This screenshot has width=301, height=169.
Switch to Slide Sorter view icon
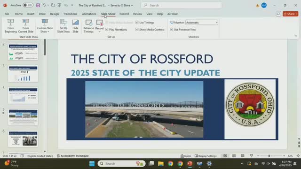234,156
